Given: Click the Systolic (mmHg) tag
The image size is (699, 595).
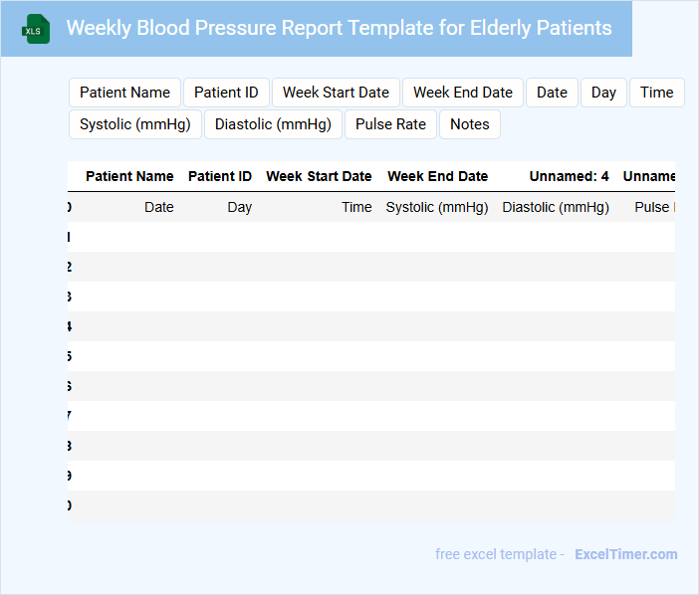Looking at the screenshot, I should click(135, 124).
